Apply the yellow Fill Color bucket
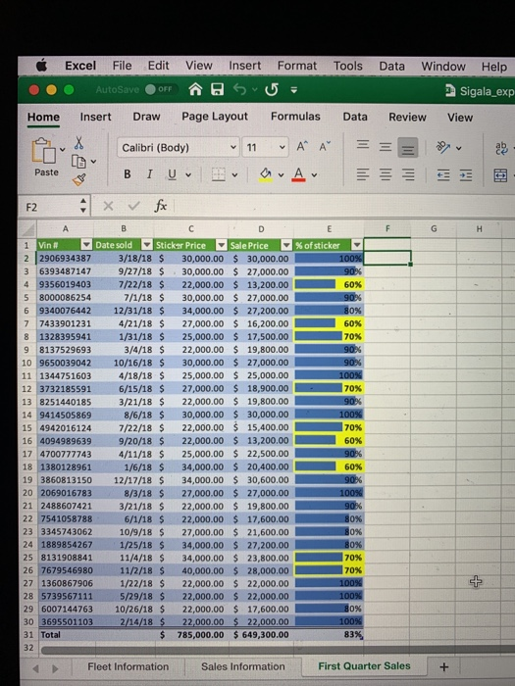 [266, 175]
